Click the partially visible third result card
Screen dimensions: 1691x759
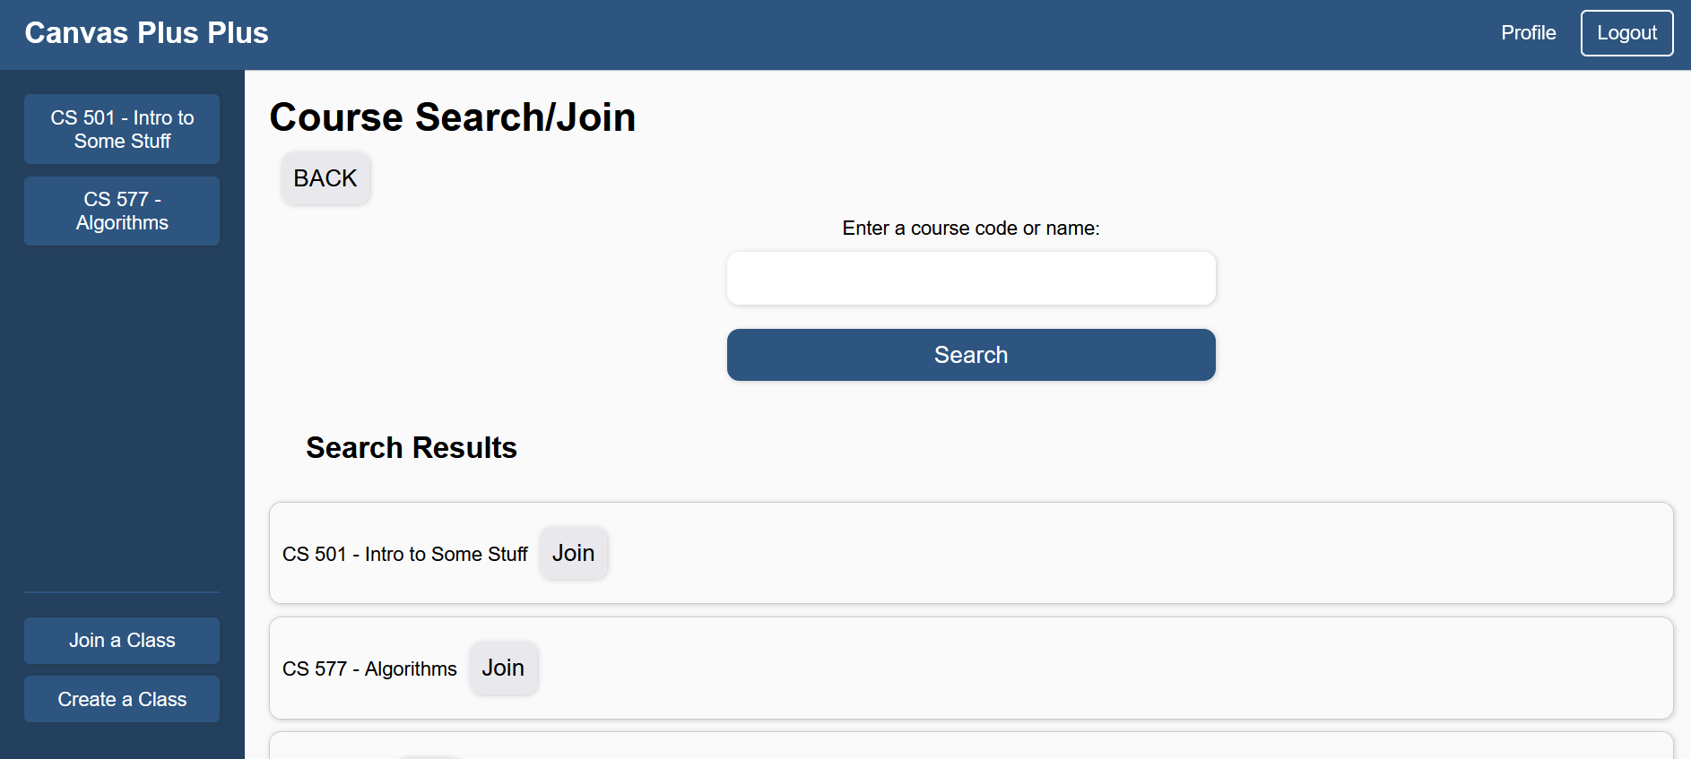[971, 746]
